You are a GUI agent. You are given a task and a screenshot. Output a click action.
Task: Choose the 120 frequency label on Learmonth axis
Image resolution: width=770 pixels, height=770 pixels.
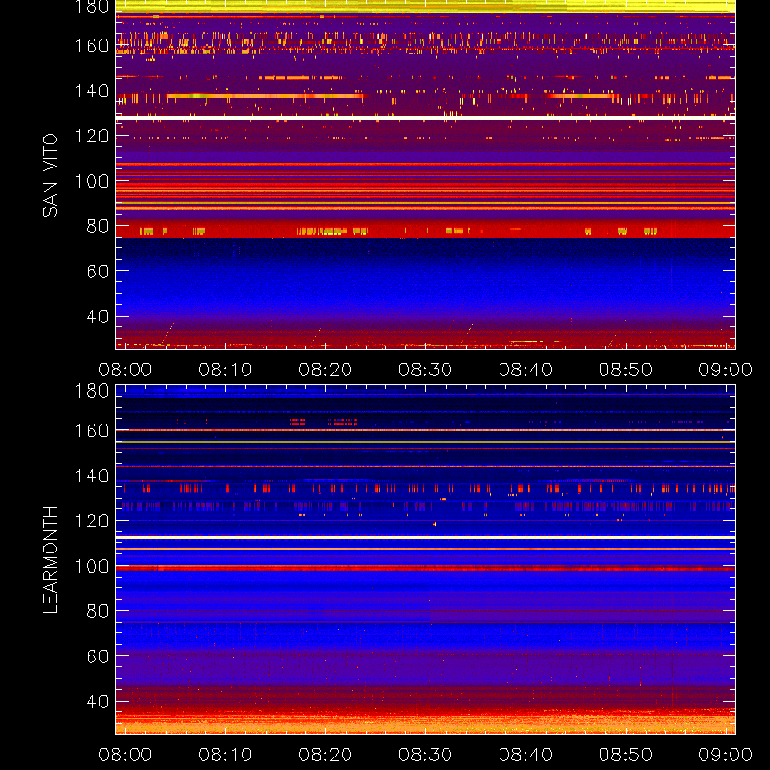point(91,521)
